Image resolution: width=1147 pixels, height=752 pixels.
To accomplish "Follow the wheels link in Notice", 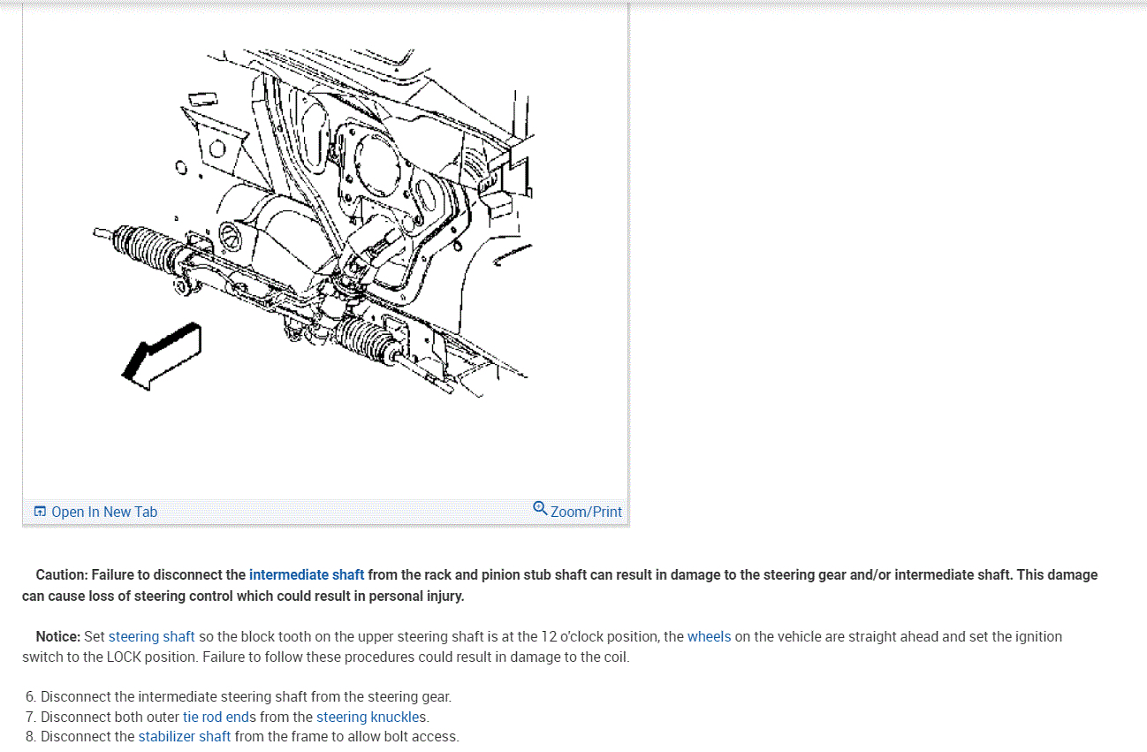I will click(710, 636).
